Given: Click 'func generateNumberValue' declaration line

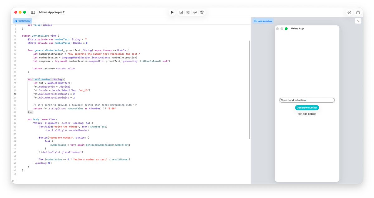Looking at the screenshot, I should point(78,50).
